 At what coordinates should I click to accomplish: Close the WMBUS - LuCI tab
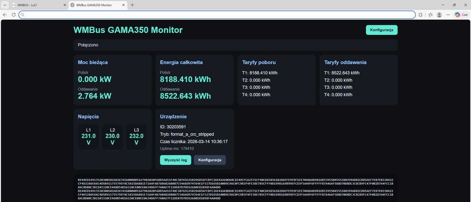(x=65, y=5)
